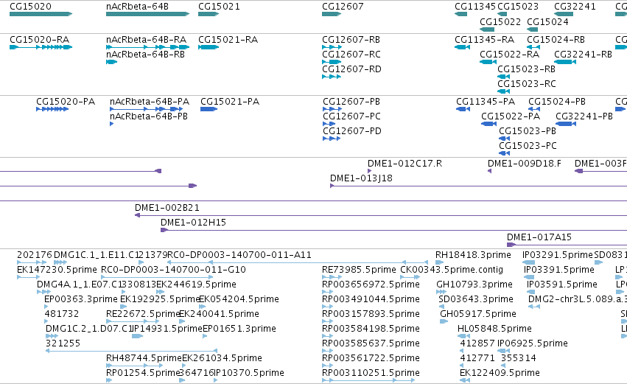The image size is (627, 384).
Task: Select the HL05848.5prime EST
Action: point(464,336)
